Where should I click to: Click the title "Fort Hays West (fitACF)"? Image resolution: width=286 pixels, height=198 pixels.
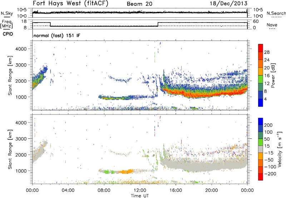70,4
